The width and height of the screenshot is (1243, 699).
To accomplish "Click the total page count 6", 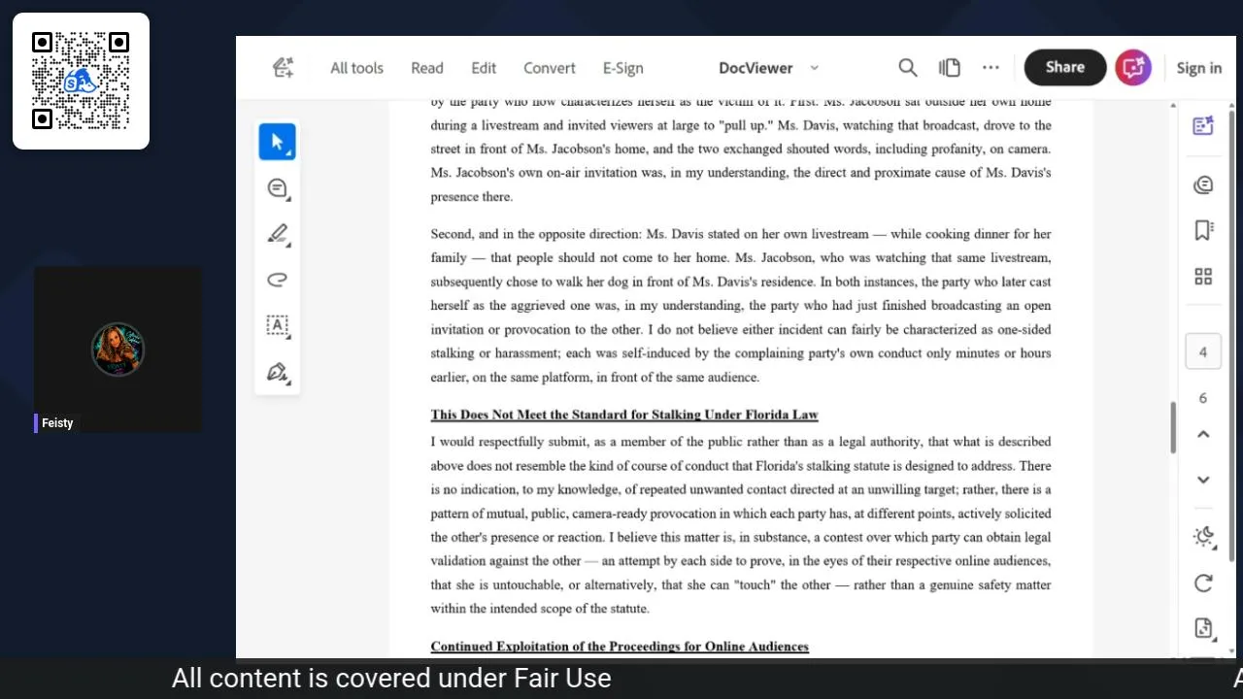I will tap(1203, 398).
